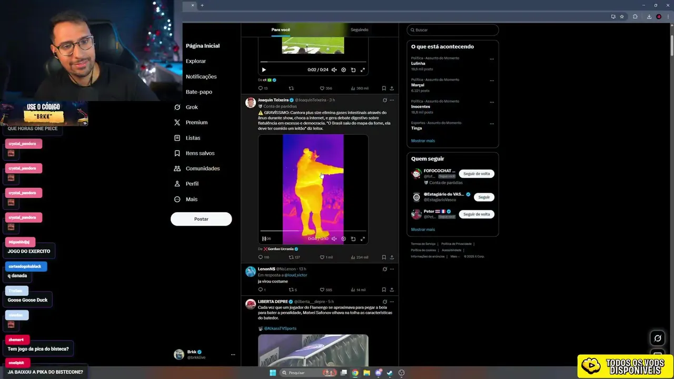Unmute the thermal video

click(x=334, y=238)
